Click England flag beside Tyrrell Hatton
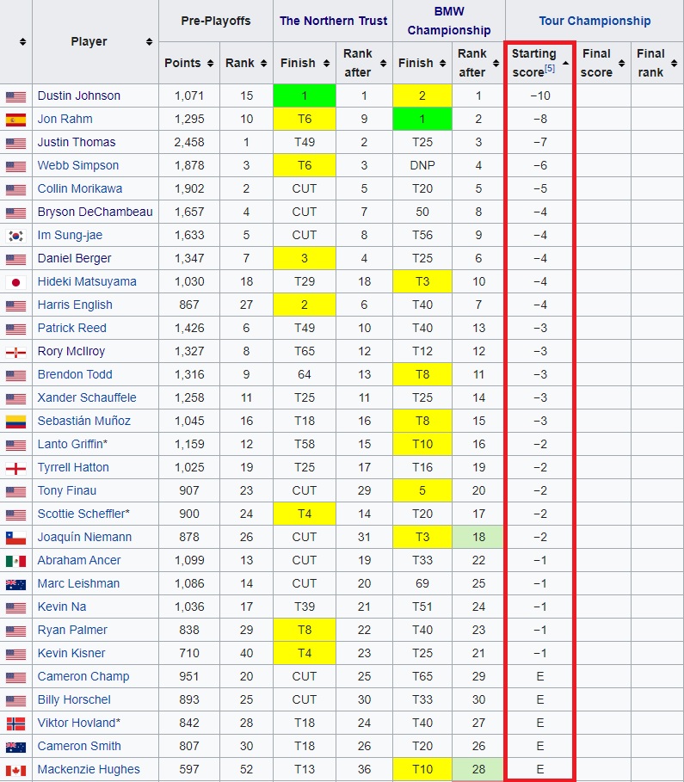 click(x=15, y=468)
